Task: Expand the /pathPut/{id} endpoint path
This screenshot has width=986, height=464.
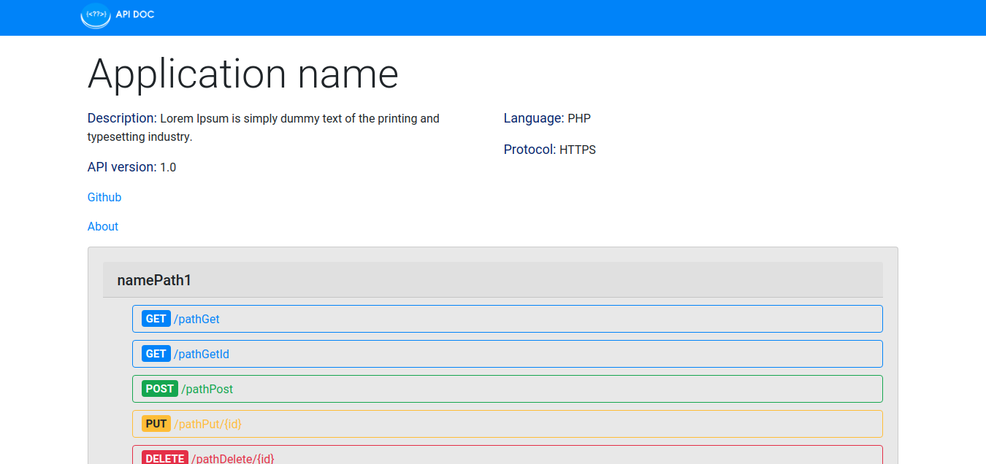Action: click(207, 424)
